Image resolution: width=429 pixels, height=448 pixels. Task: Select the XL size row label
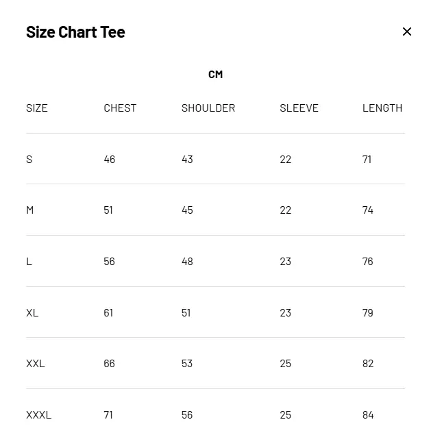click(32, 312)
